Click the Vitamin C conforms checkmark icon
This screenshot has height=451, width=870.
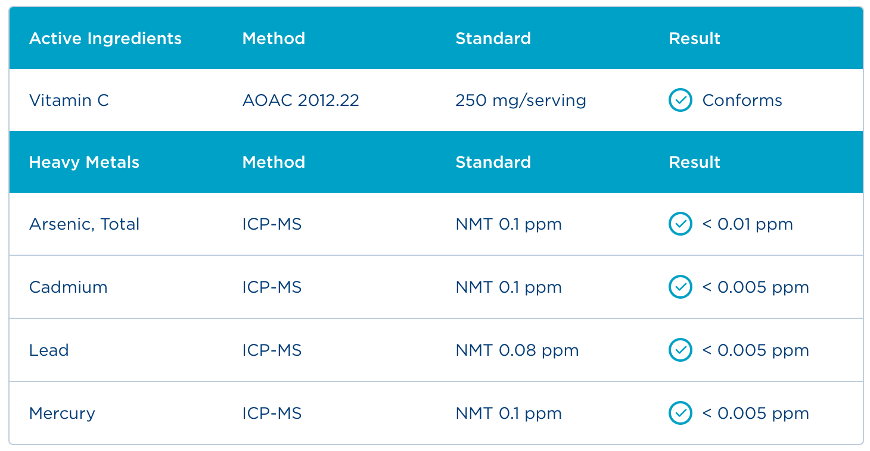(x=680, y=101)
